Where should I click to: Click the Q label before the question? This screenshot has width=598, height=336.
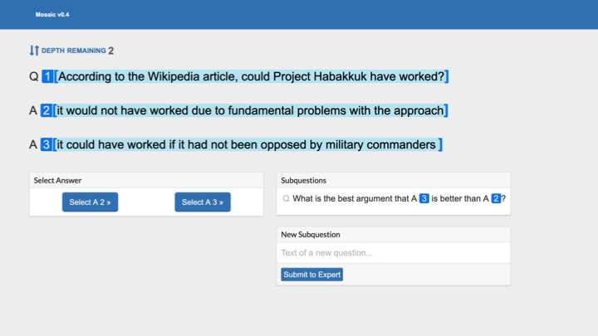34,77
